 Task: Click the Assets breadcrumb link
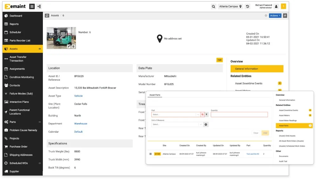tap(55, 16)
